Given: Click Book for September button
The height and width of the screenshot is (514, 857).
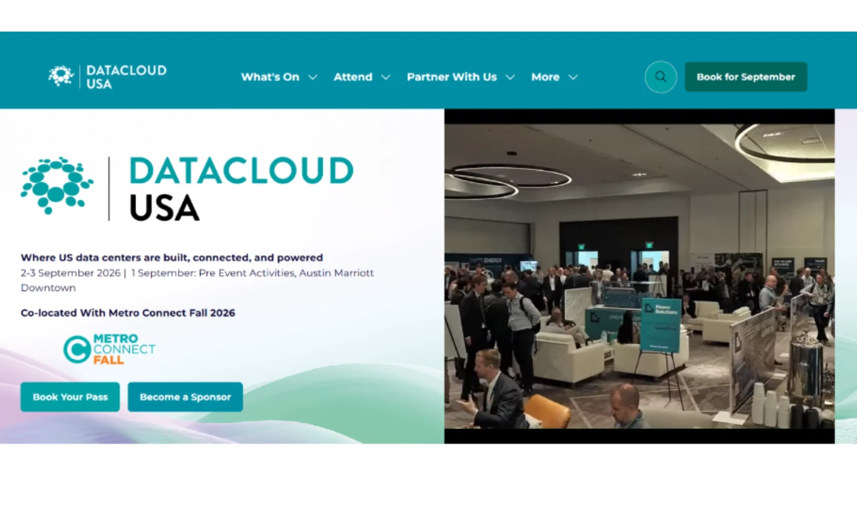Looking at the screenshot, I should pos(746,77).
